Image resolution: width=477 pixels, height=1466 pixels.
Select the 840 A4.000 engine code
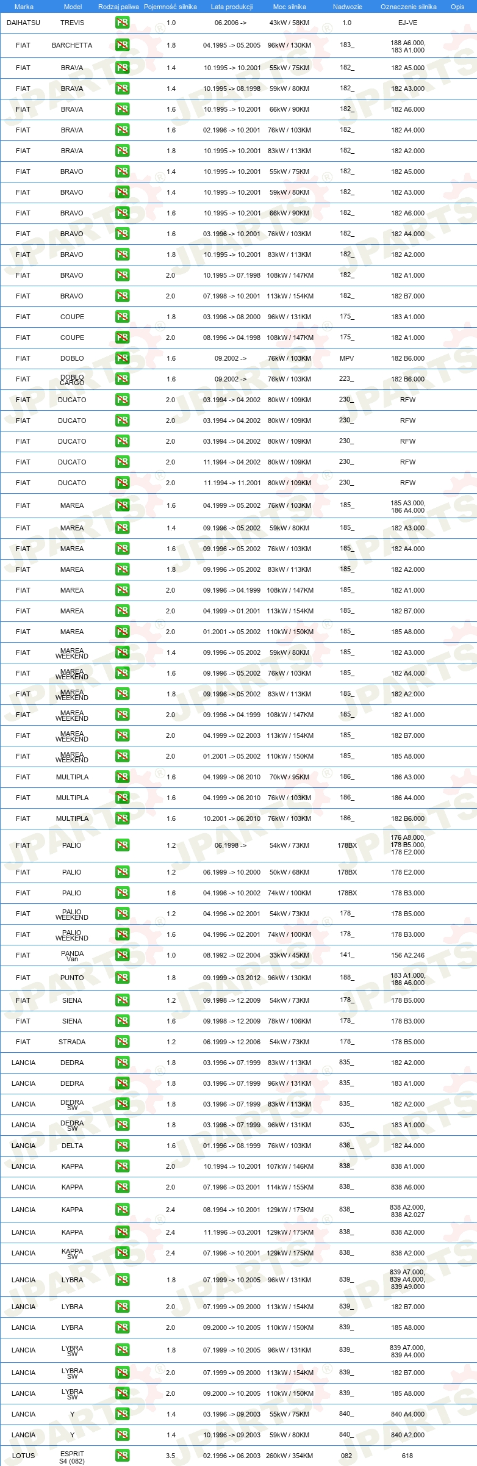(x=407, y=1414)
